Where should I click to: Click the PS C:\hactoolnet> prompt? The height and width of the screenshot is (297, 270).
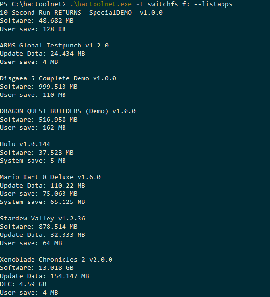(33, 4)
